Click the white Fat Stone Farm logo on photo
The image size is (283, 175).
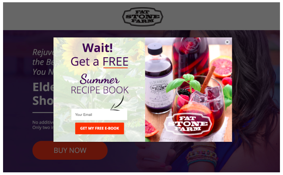tap(188, 124)
